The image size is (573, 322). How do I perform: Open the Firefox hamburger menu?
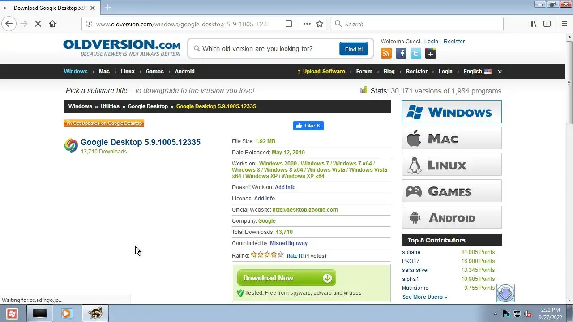pos(564,24)
